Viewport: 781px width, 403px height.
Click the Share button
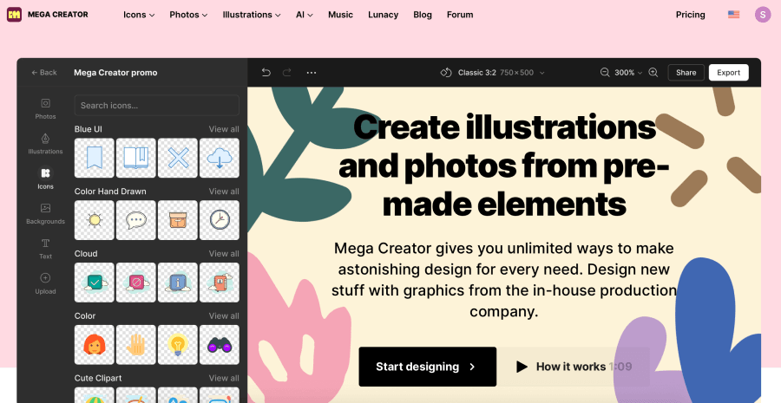686,73
